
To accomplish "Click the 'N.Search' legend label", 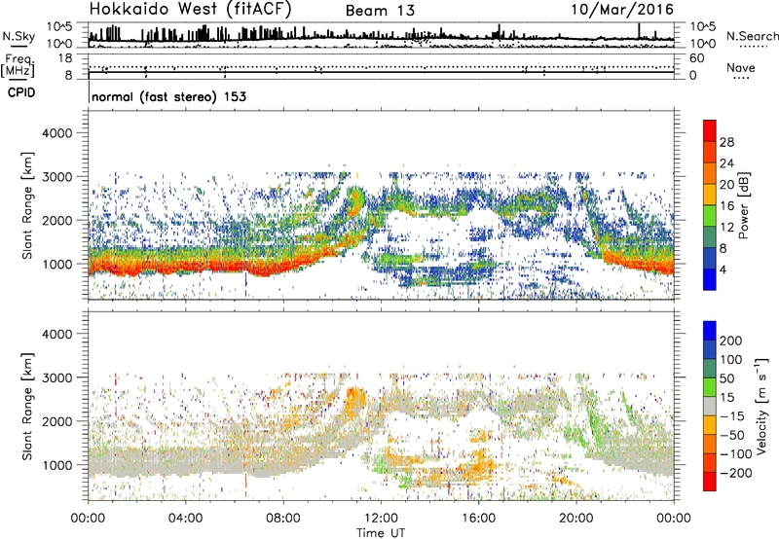I will click(x=752, y=36).
